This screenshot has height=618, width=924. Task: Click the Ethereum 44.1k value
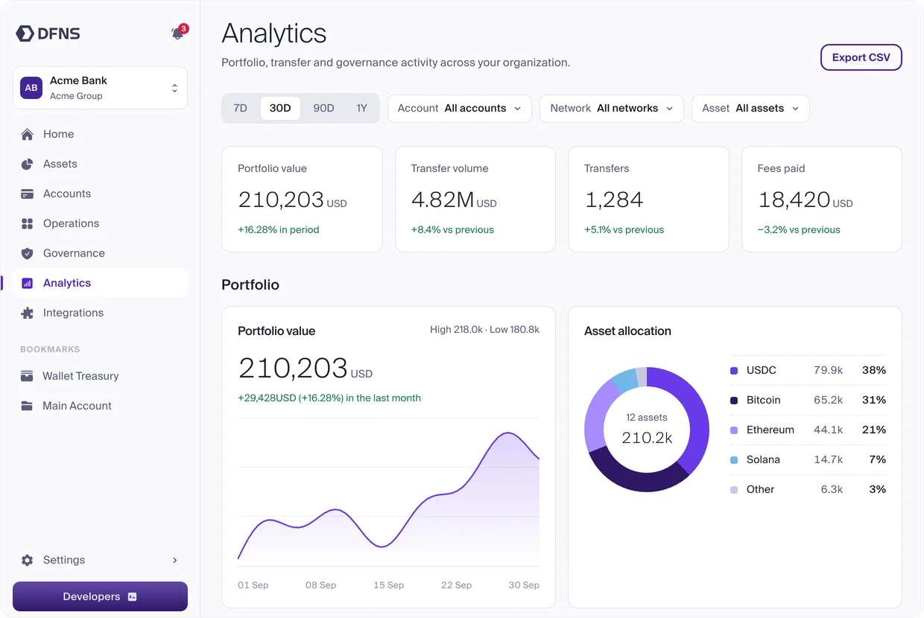coord(829,430)
